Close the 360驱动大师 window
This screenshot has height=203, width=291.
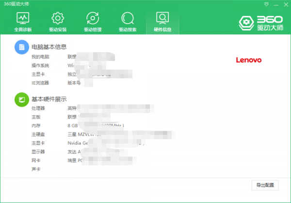click(286, 4)
